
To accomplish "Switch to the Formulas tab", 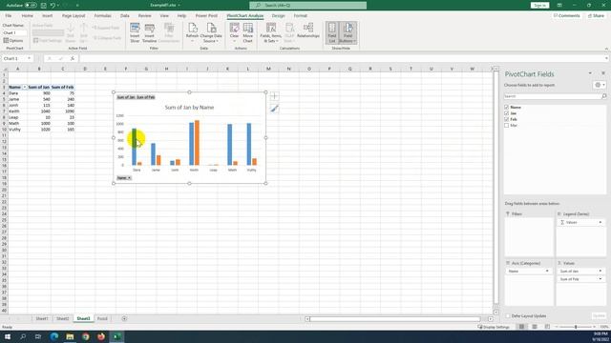I will click(x=103, y=15).
